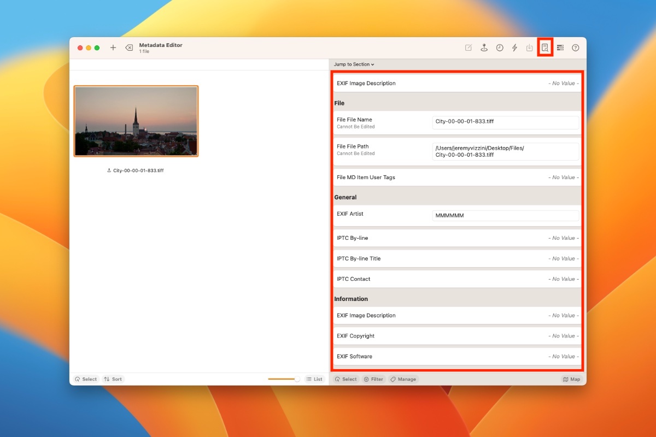The height and width of the screenshot is (437, 656).
Task: Open the Sort options
Action: pos(113,379)
